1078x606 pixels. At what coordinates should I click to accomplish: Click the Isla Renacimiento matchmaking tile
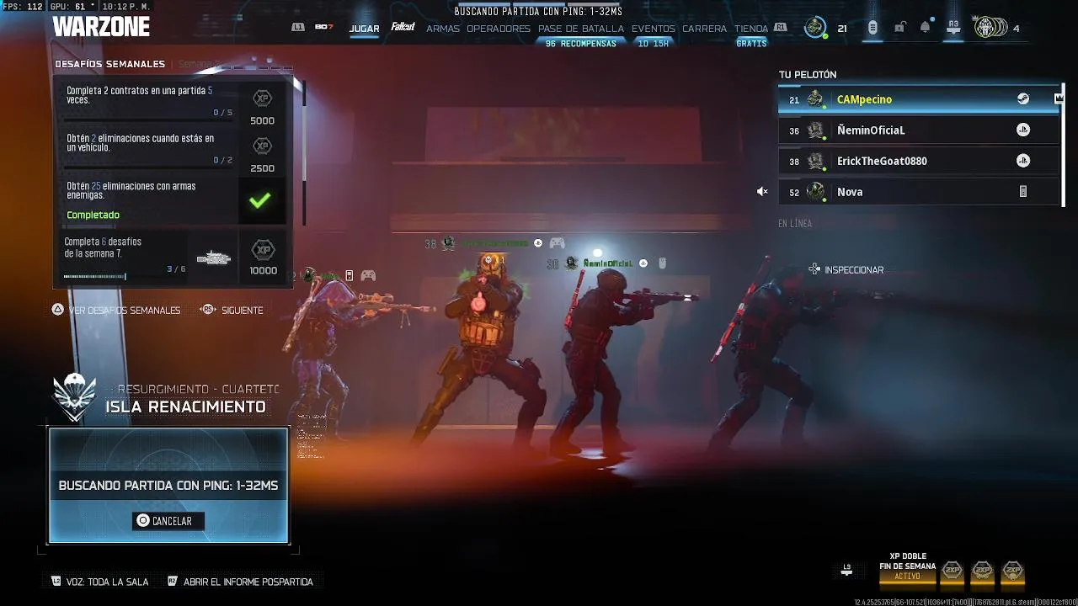pos(168,485)
